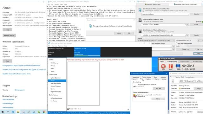
Task: Select the Windows 2000/XP/2003 tab in WinNTSetup
Action: (x=153, y=4)
